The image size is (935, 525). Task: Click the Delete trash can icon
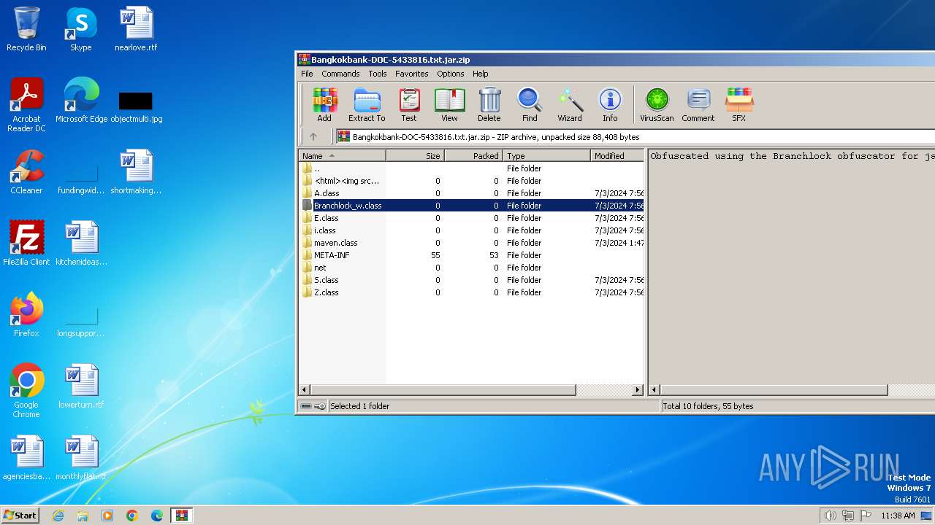pos(489,105)
